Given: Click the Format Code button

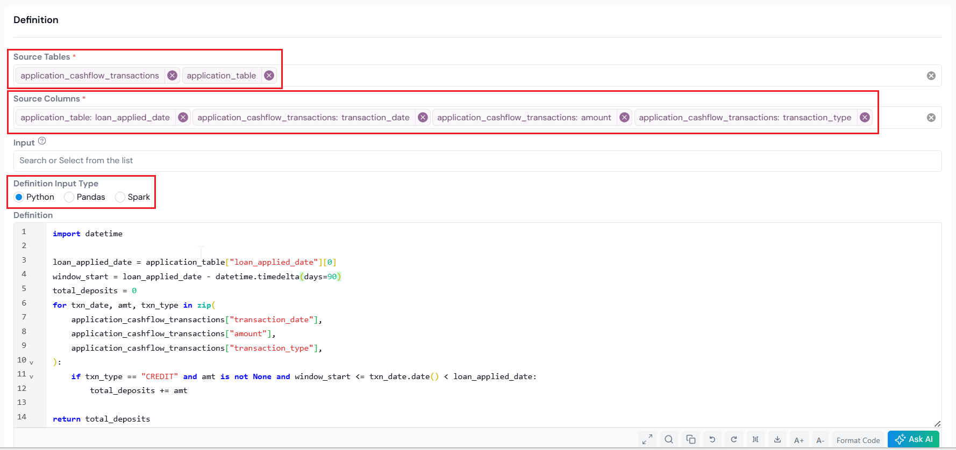Looking at the screenshot, I should tap(858, 440).
